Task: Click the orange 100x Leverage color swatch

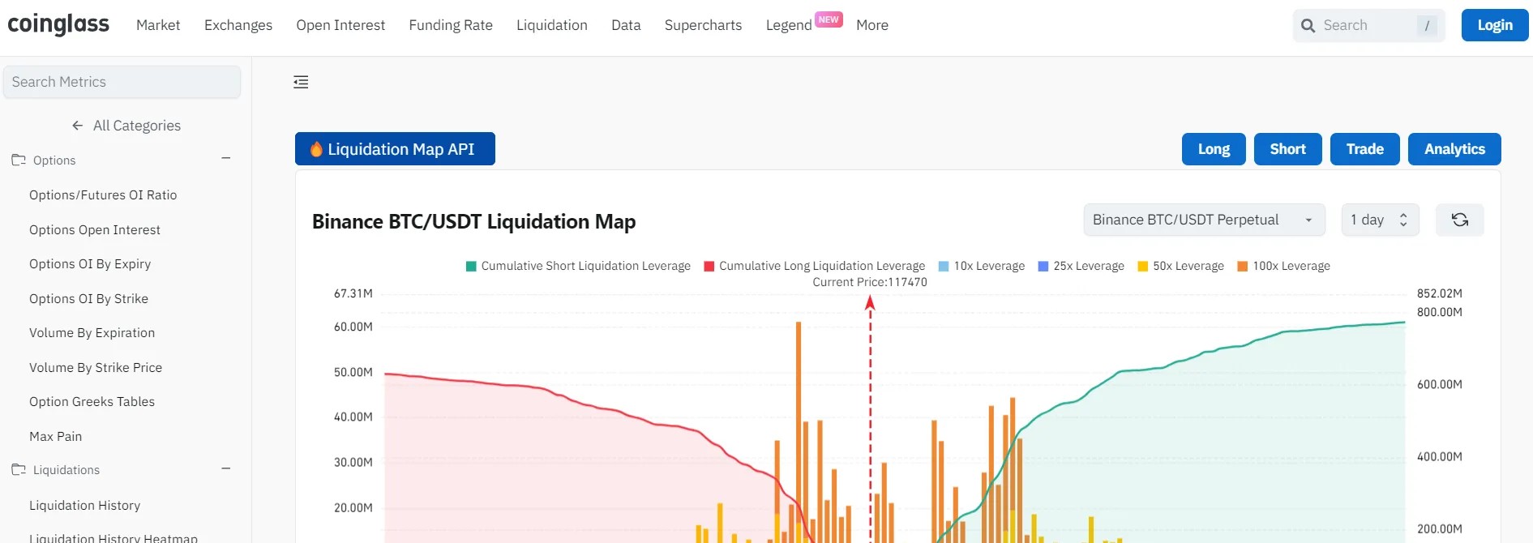Action: pos(1243,266)
